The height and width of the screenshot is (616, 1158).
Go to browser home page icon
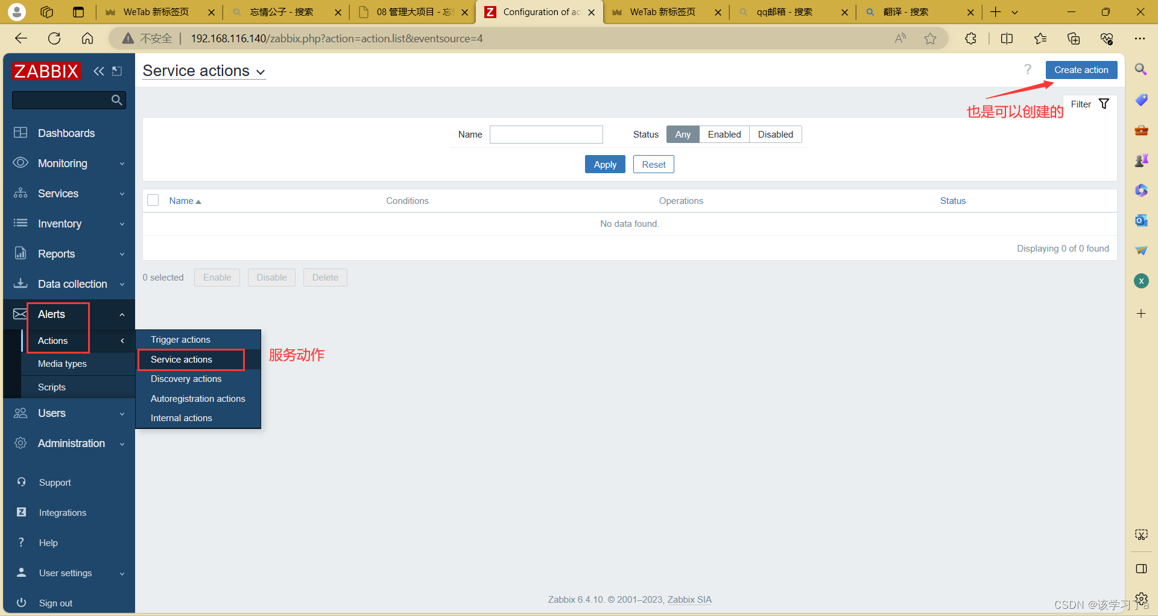87,39
